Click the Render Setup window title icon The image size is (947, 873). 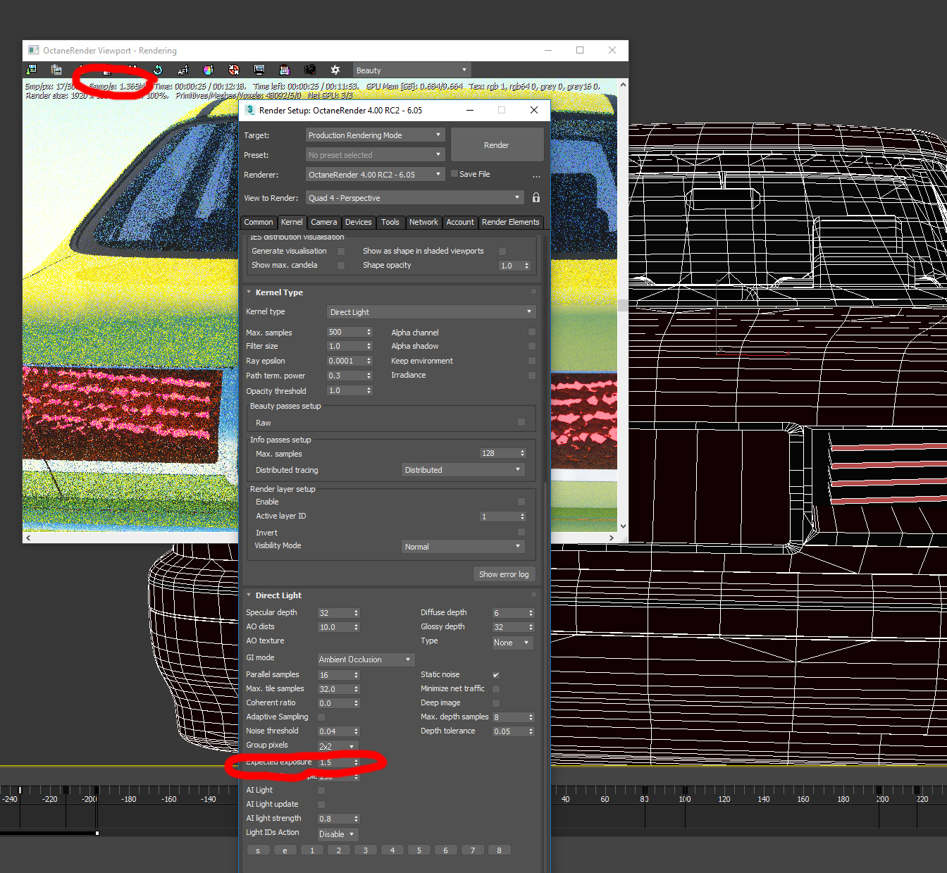(x=250, y=110)
